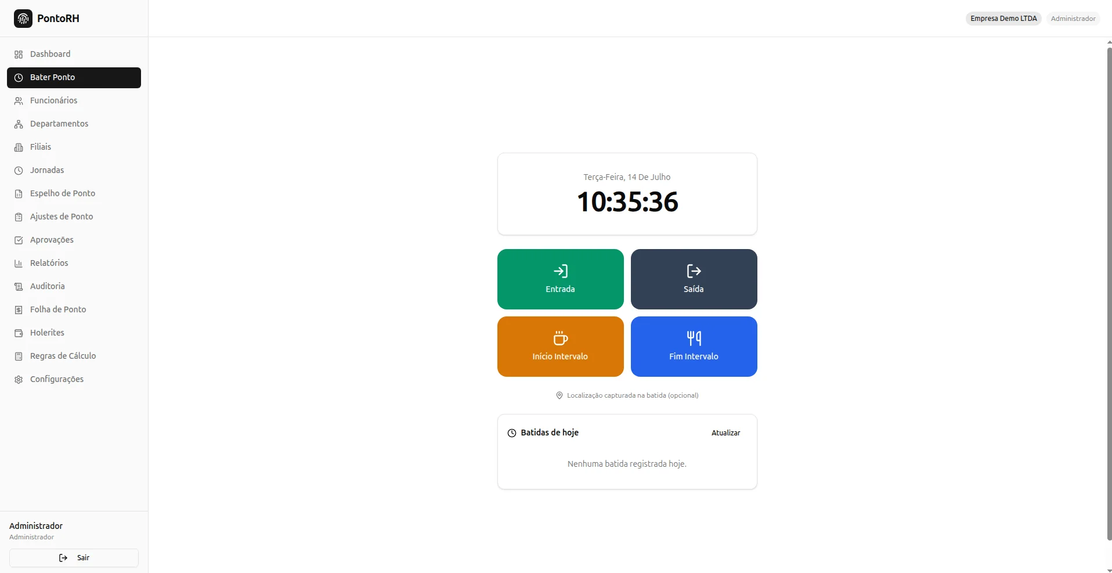1112x573 pixels.
Task: Click the Relatórios bar chart icon
Action: (x=19, y=263)
